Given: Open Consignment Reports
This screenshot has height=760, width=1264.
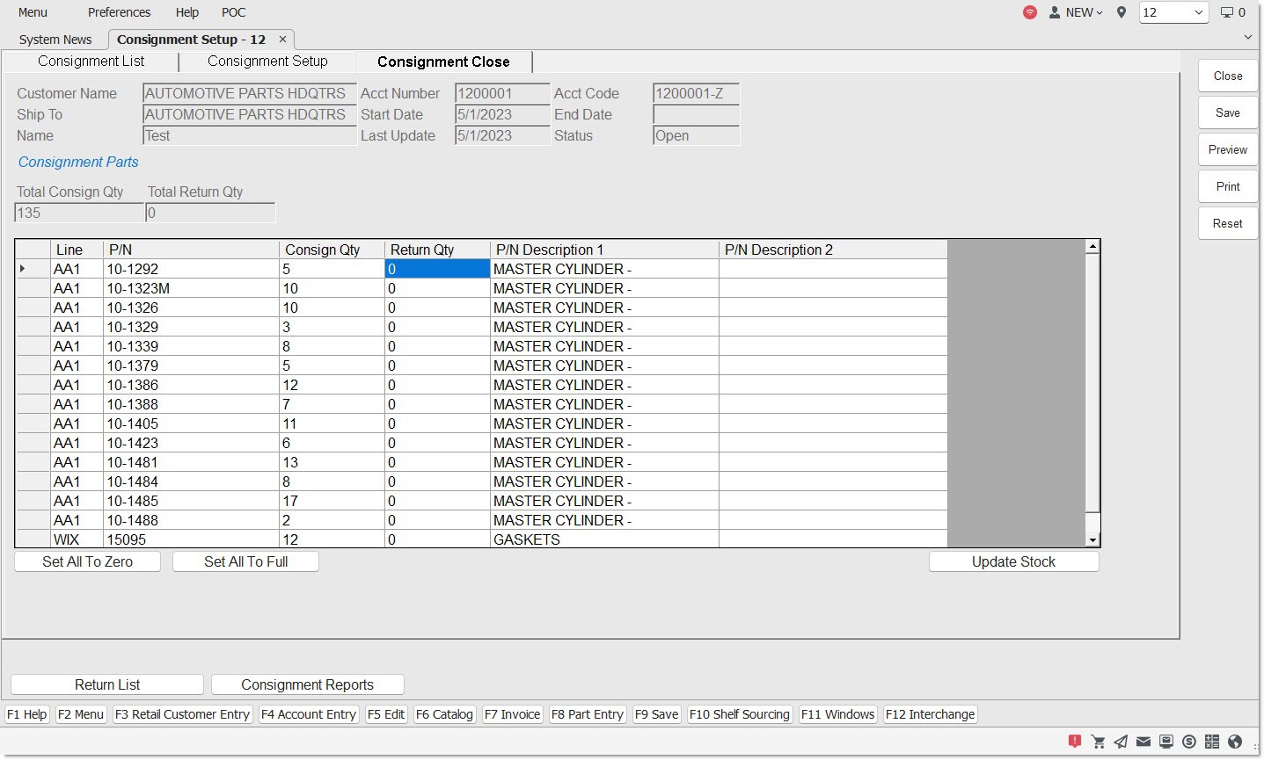Looking at the screenshot, I should tap(307, 685).
